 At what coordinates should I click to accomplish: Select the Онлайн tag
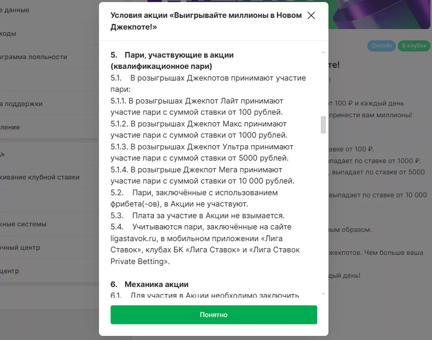(x=381, y=46)
